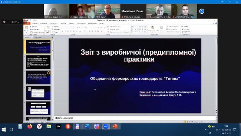Click the Arrange shapes icon in the Drawing group
Image resolution: width=241 pixels, height=136 pixels.
152,28
